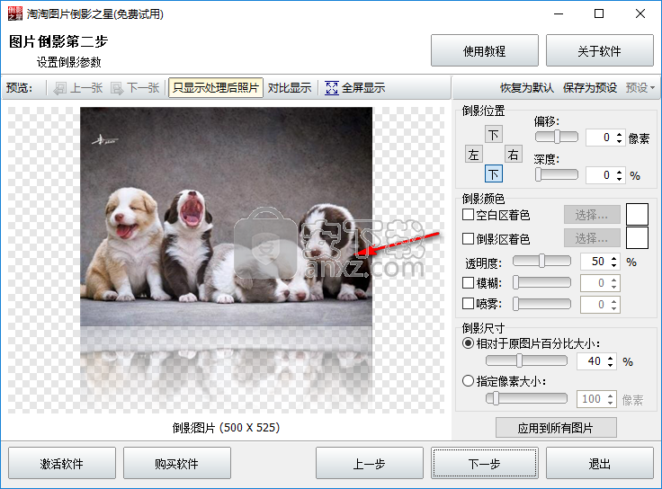Image resolution: width=662 pixels, height=489 pixels.
Task: Select right reflection position 右
Action: pyautogui.click(x=513, y=155)
